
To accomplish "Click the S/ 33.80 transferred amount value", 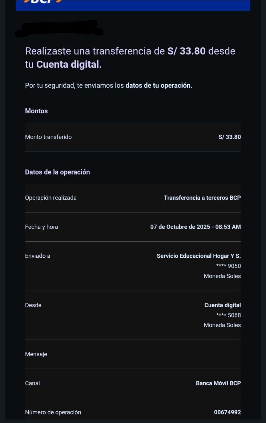I will (x=229, y=137).
